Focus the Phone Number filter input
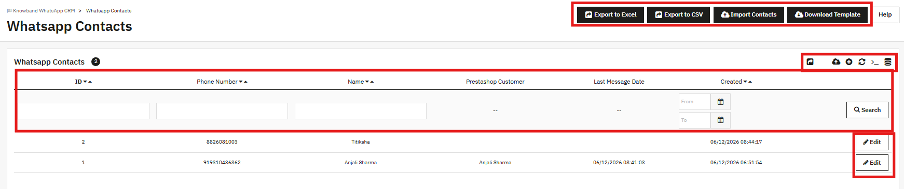The width and height of the screenshot is (904, 189). click(x=222, y=111)
